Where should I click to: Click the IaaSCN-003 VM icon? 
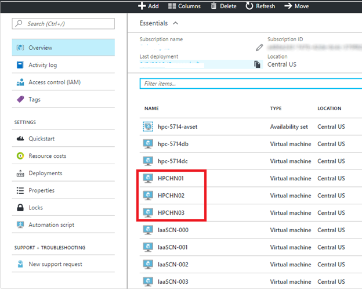[148, 281]
